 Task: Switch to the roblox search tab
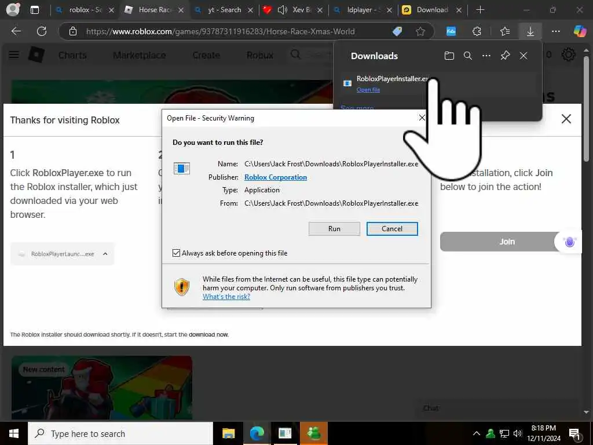click(86, 10)
